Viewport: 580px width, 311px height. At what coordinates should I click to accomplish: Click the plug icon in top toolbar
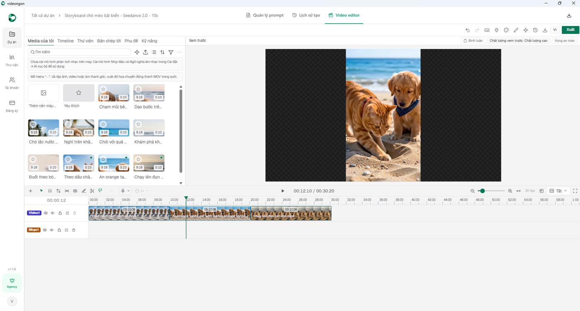tap(496, 30)
